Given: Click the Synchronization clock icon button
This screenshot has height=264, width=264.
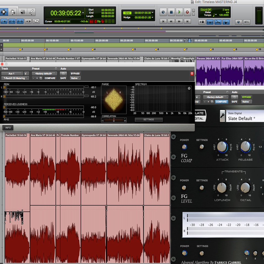Looking at the screenshot, I should click(239, 22).
